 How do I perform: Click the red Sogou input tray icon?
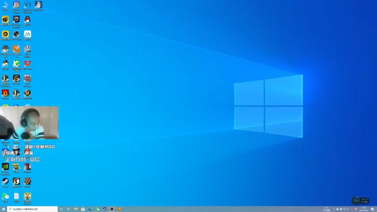356,209
